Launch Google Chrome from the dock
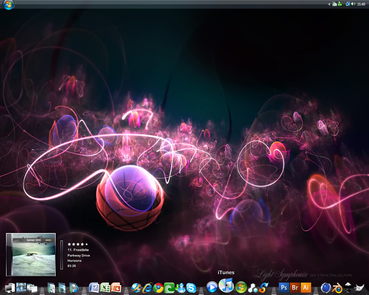The height and width of the screenshot is (295, 369). [x=158, y=288]
